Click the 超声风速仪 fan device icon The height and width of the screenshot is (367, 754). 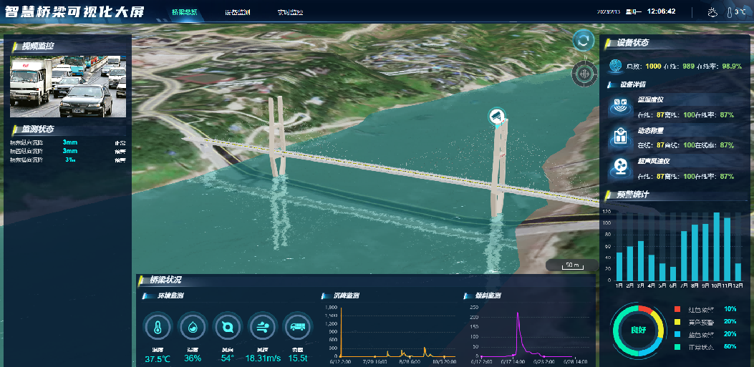(x=619, y=167)
